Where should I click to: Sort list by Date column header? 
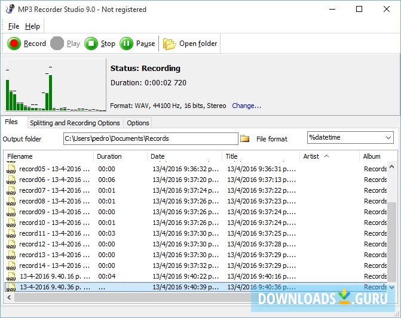click(x=185, y=156)
